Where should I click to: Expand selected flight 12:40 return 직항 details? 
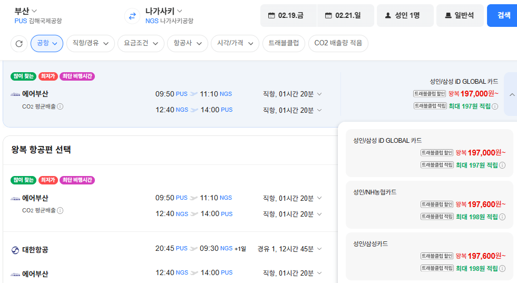tap(319, 110)
